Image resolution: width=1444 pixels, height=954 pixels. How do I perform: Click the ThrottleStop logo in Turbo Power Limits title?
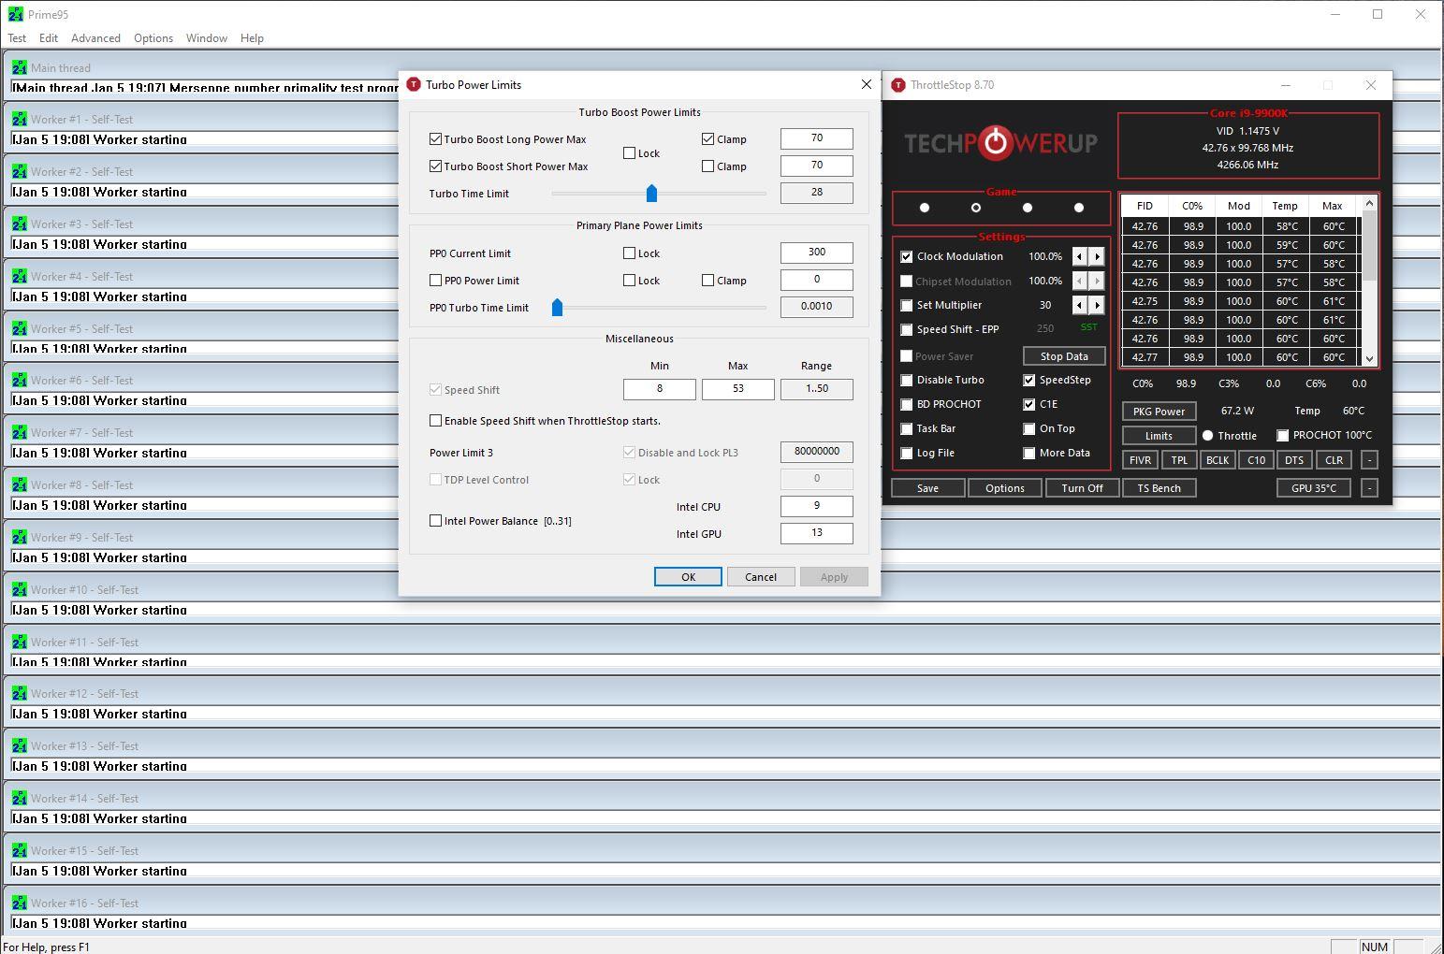coord(414,85)
